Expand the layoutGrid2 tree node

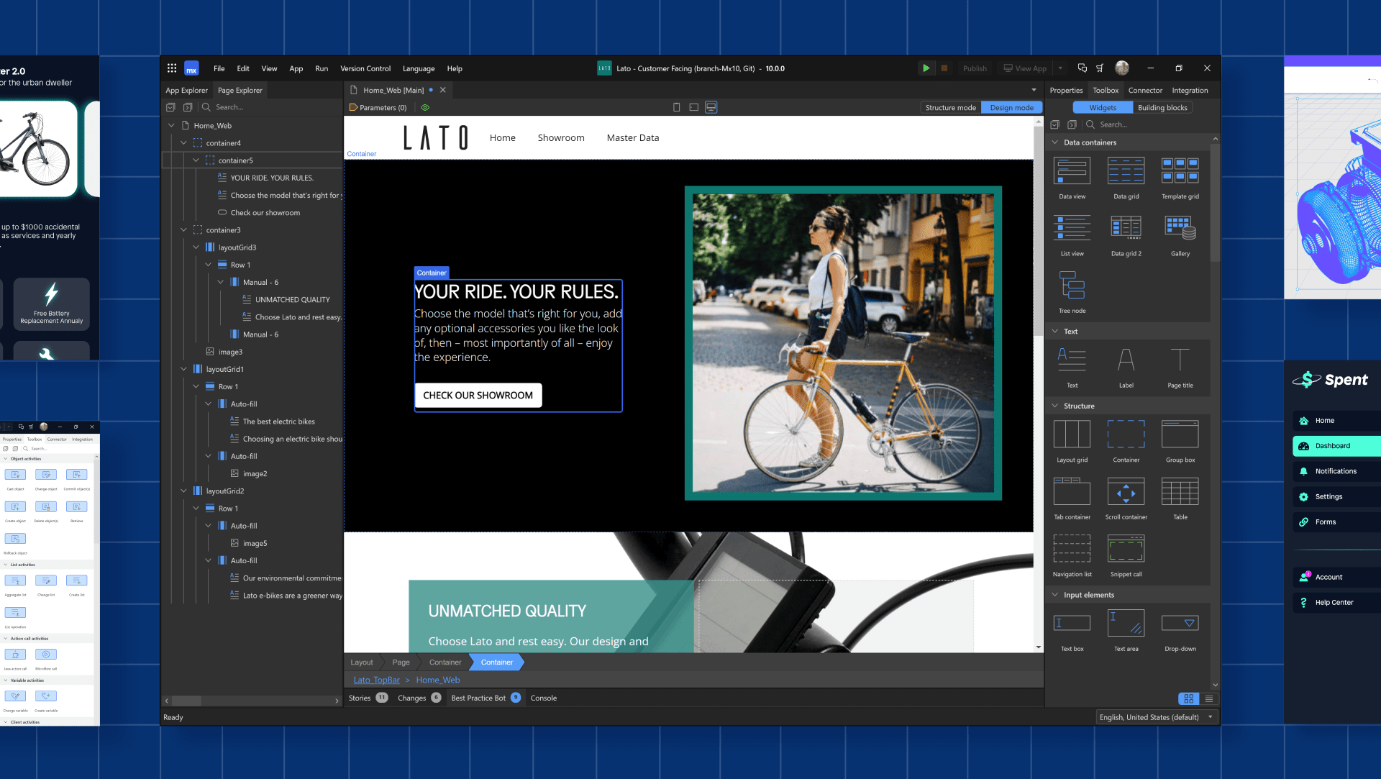[183, 491]
